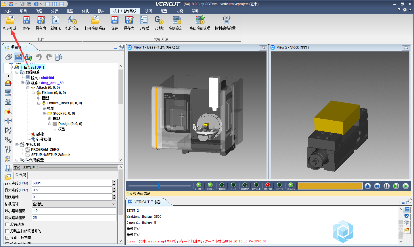Collapse the 数控机床 tree node
This screenshot has width=414, height=247.
coord(17,72)
